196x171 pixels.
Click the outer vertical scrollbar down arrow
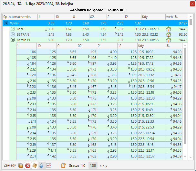pos(191,157)
